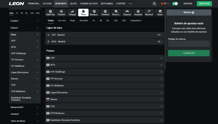Expand sidebar ATP Challenge submenu

25,53
